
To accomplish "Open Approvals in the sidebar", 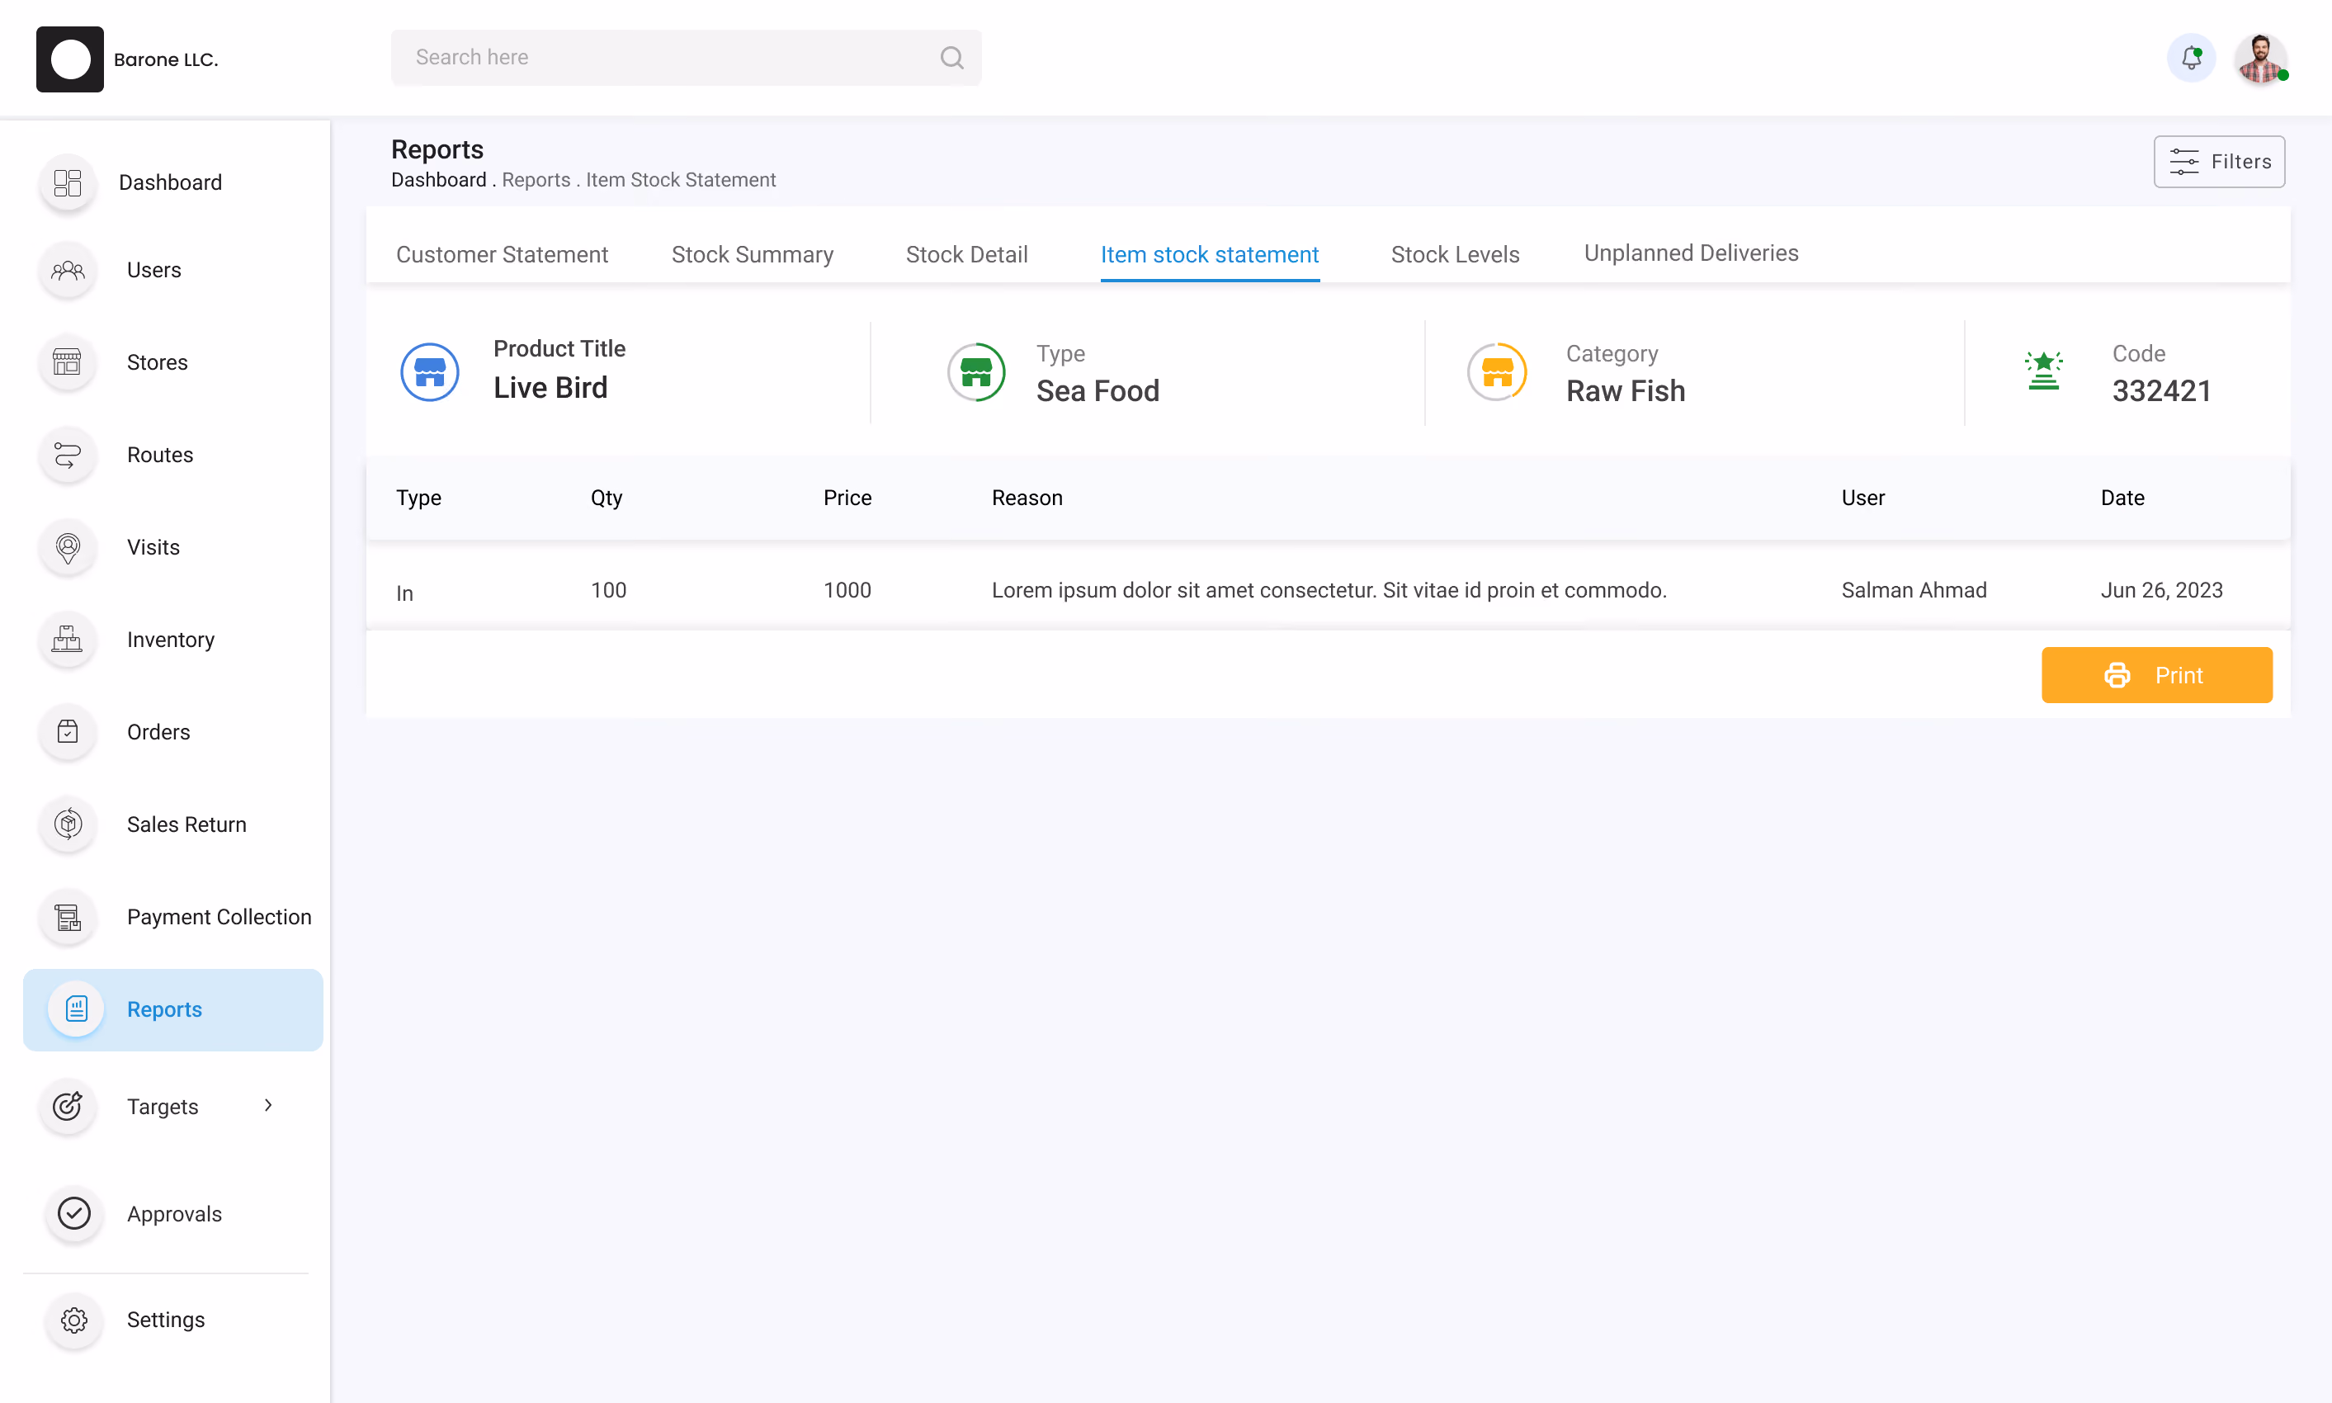I will (175, 1214).
